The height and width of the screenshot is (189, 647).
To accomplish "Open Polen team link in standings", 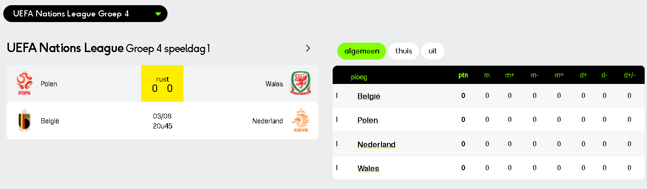I will 368,120.
